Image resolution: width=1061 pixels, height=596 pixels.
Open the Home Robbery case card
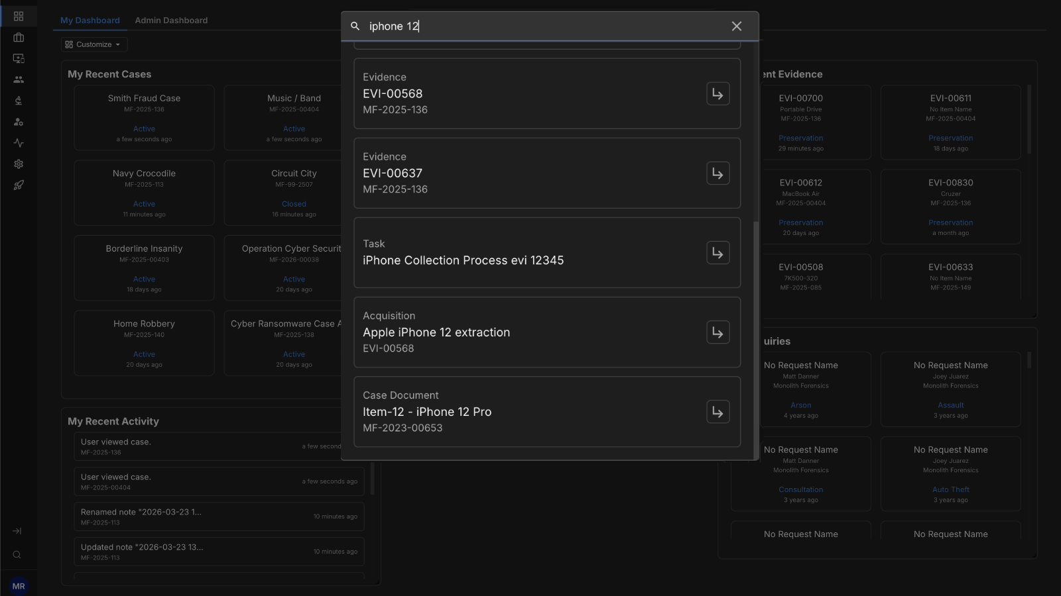(x=144, y=343)
